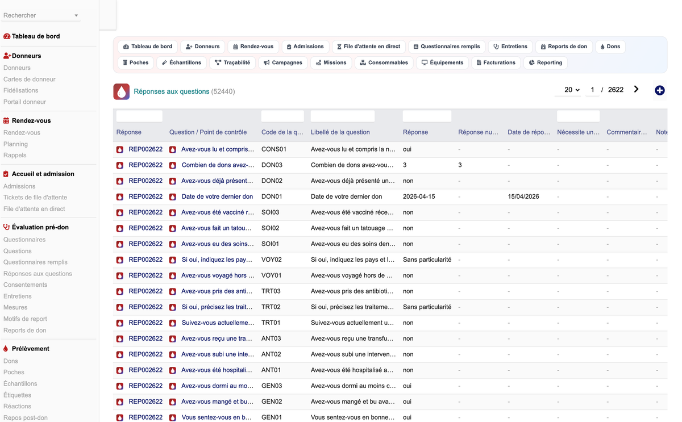Open the Reporting toolbar tab
Image resolution: width=682 pixels, height=422 pixels.
click(x=546, y=62)
